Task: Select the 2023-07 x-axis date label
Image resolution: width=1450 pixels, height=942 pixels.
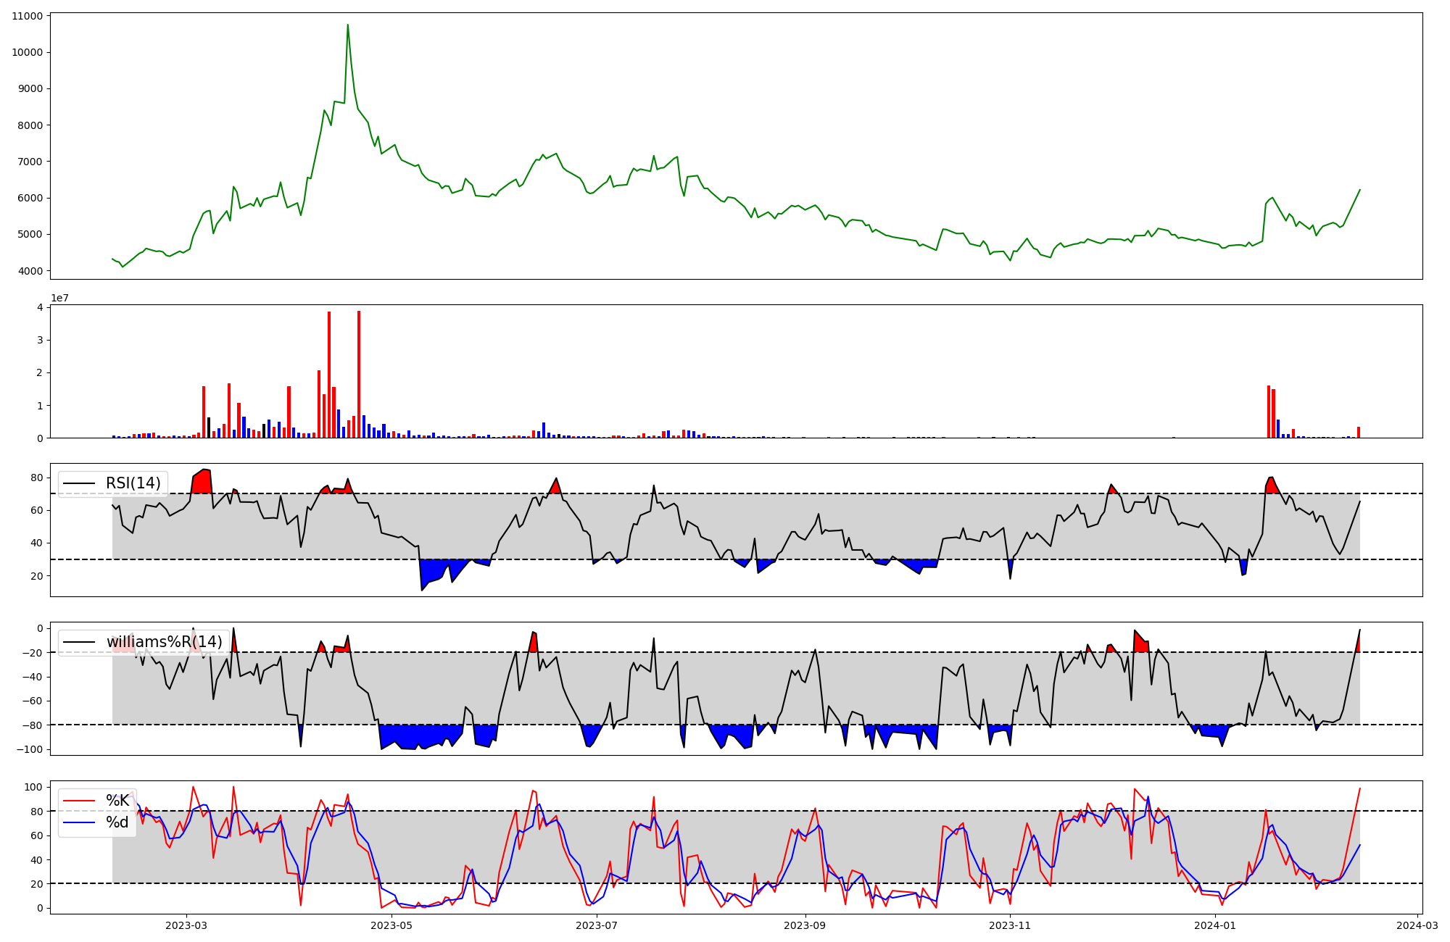Action: tap(597, 925)
